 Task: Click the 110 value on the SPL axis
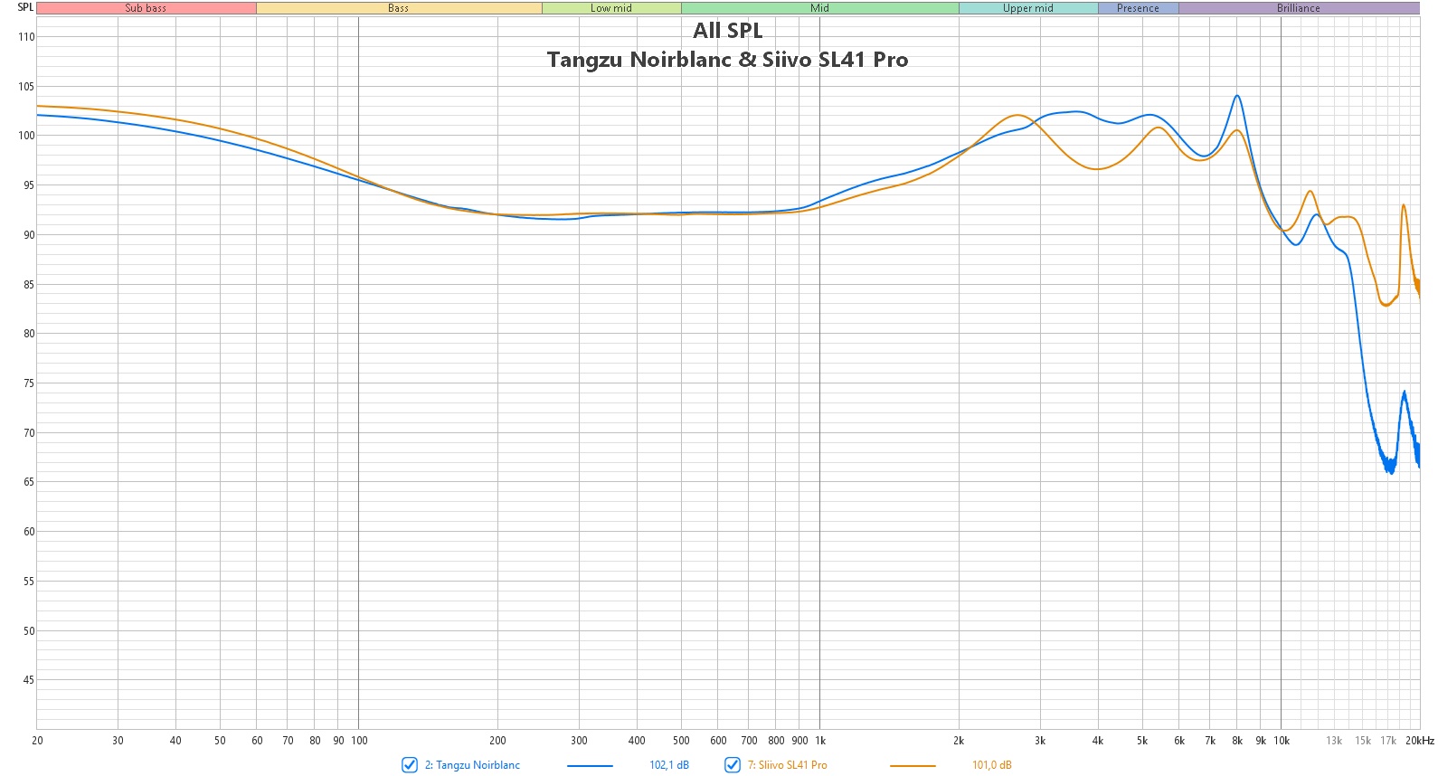click(x=26, y=37)
